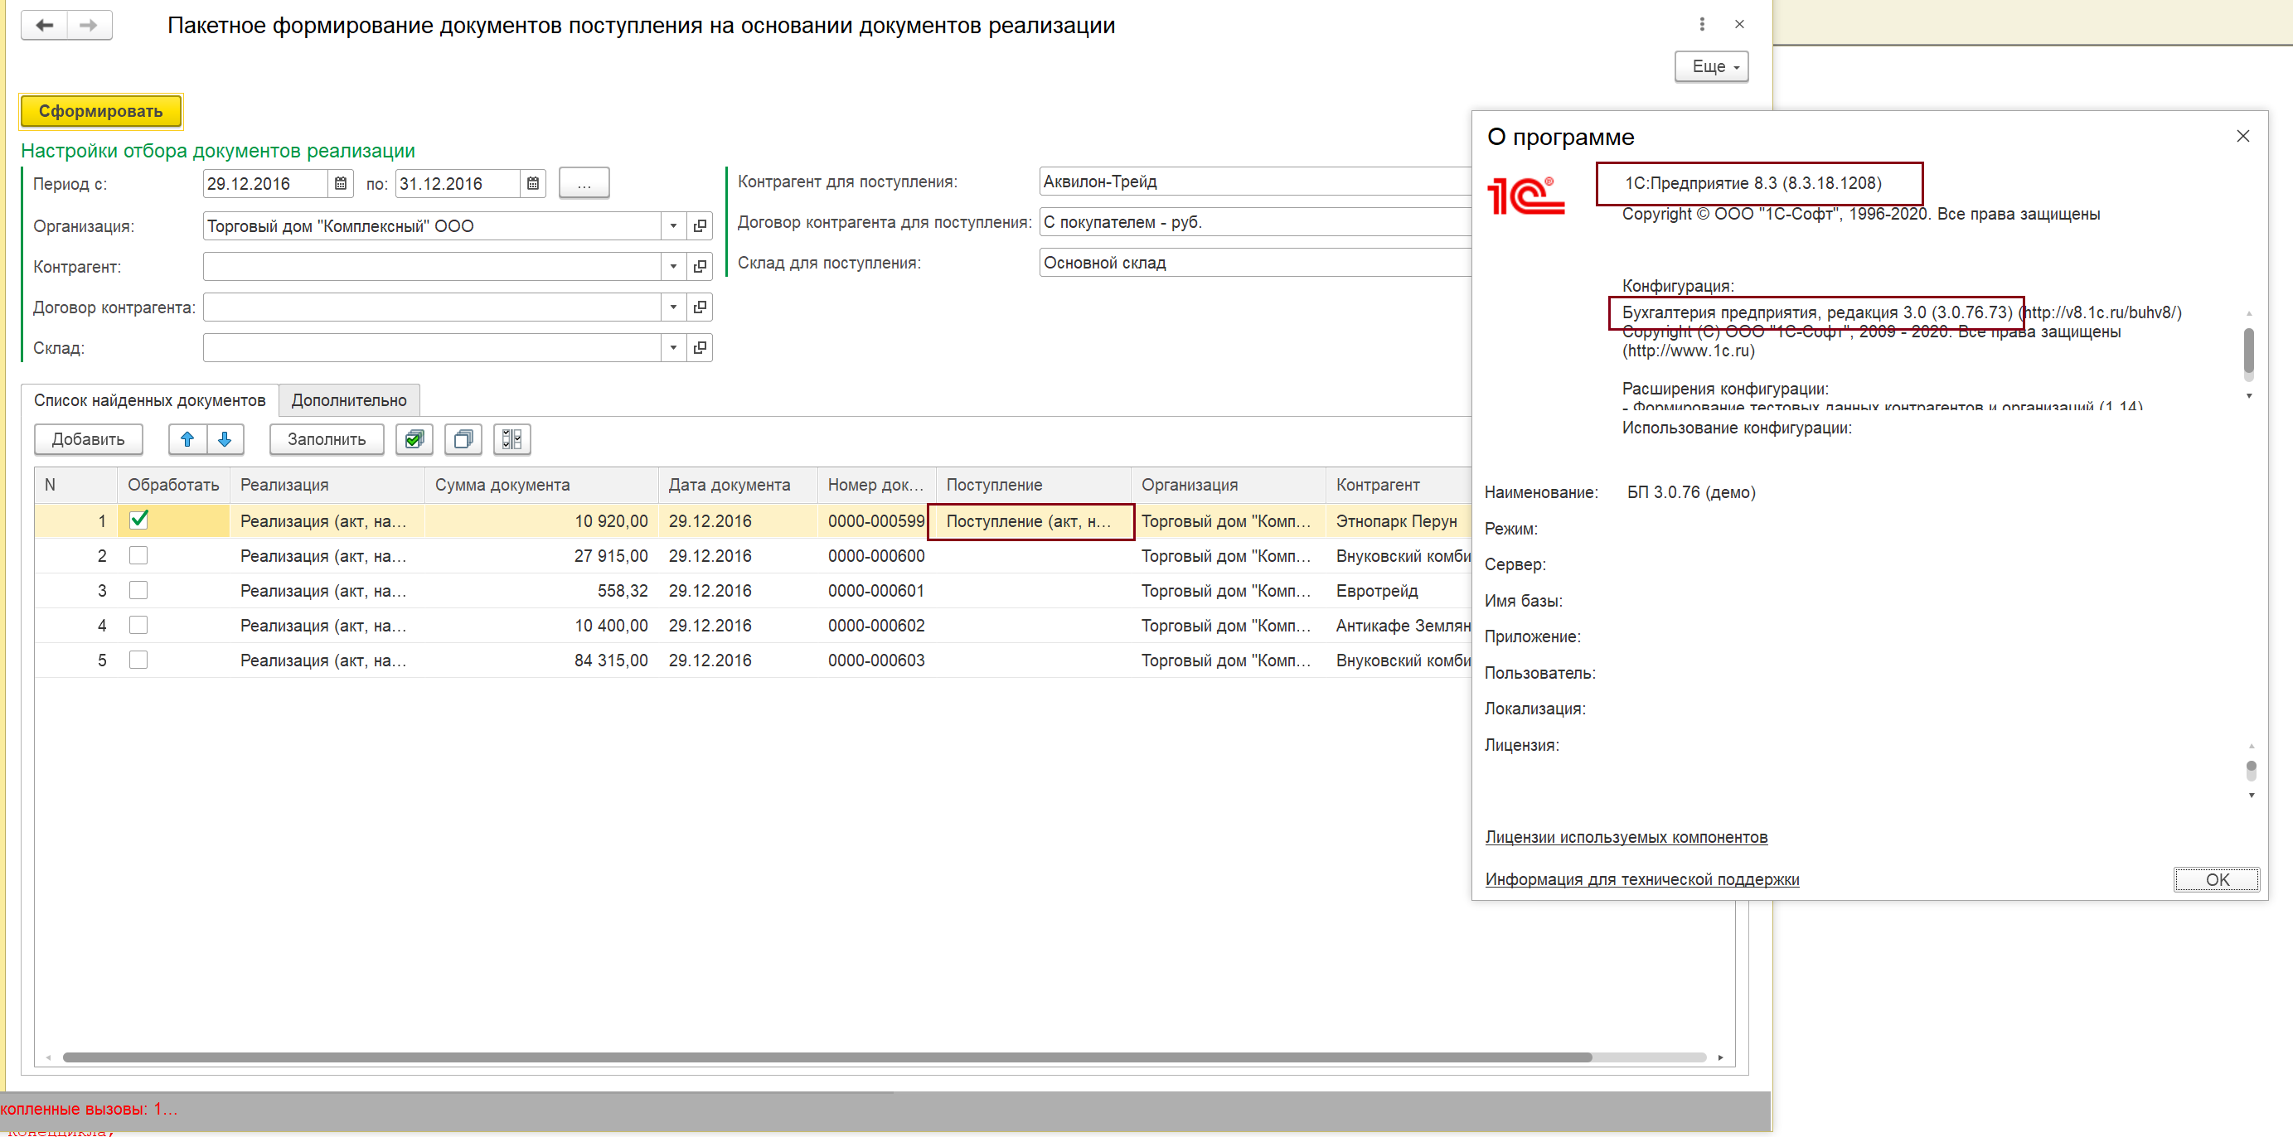Click the Контрагент для поступления field

click(1255, 181)
